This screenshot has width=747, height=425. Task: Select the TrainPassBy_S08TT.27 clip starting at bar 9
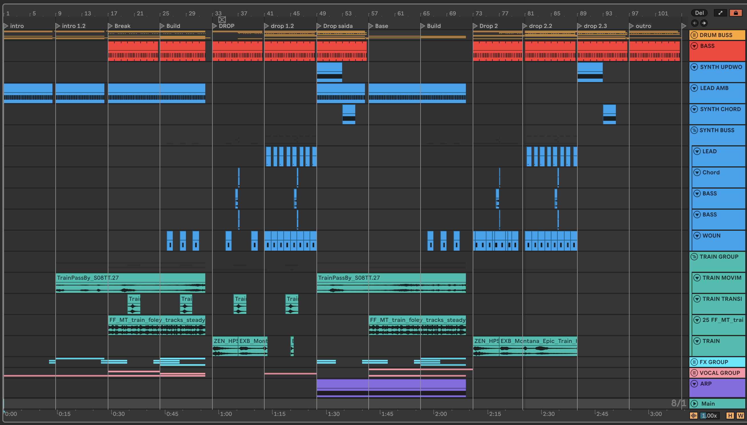130,283
